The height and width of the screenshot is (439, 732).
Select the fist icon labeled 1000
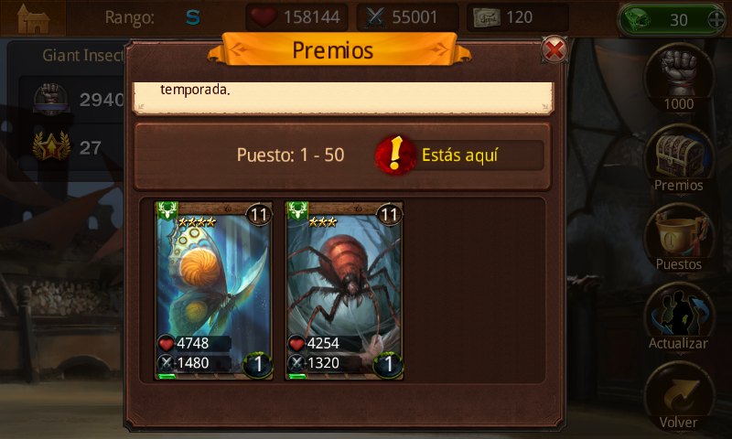coord(679,79)
